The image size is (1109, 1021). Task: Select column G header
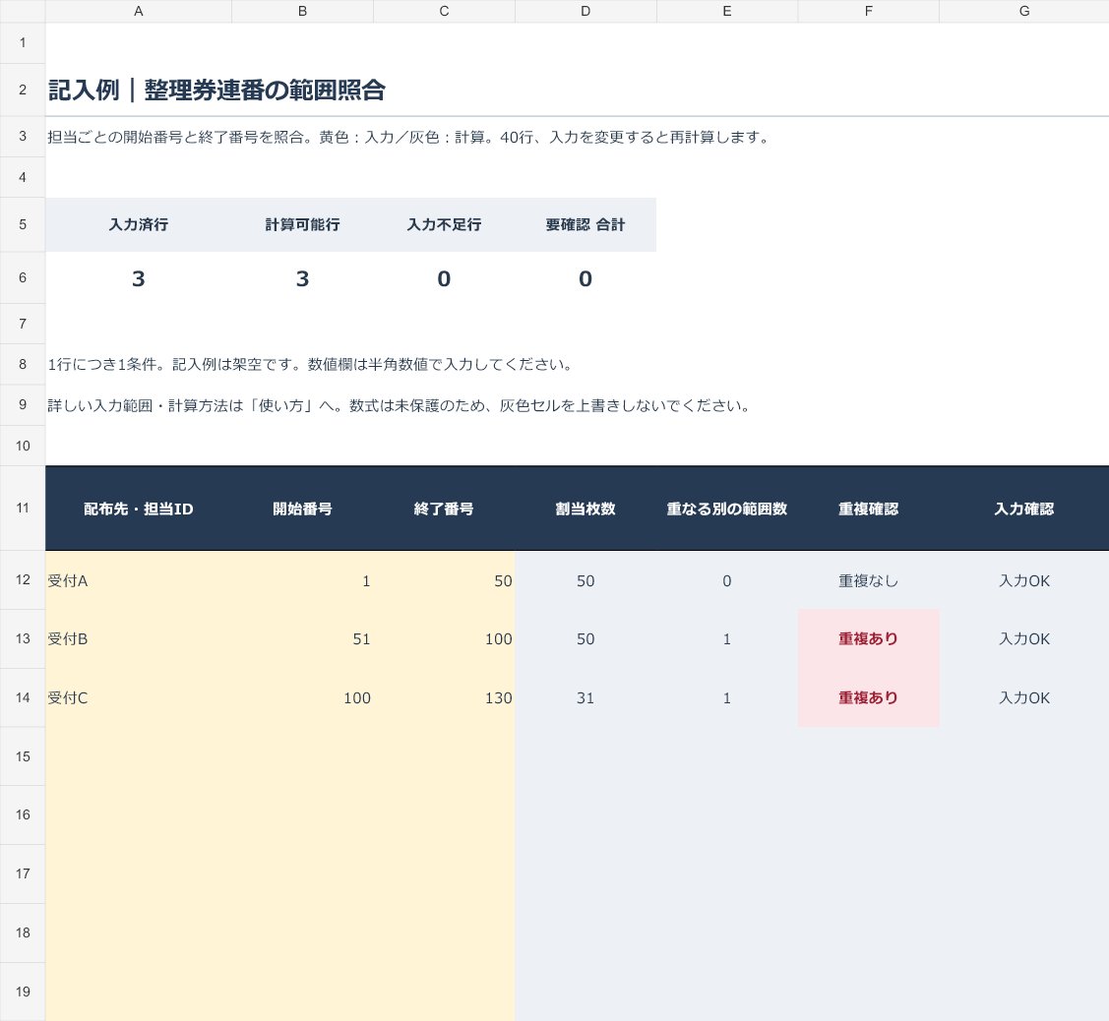click(x=1024, y=12)
